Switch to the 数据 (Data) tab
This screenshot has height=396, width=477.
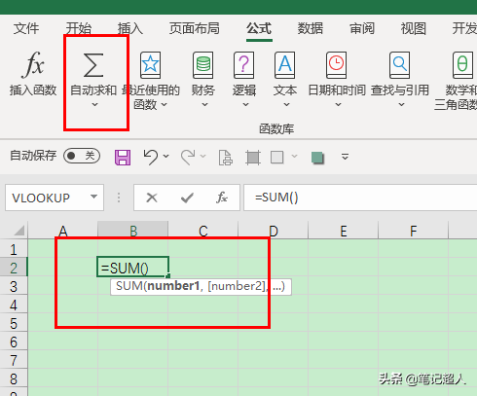[311, 28]
